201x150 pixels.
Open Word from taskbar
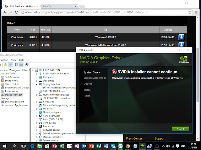[x=106, y=146]
